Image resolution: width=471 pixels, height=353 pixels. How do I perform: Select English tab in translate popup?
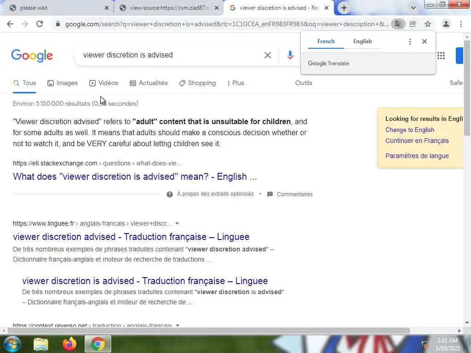362,41
